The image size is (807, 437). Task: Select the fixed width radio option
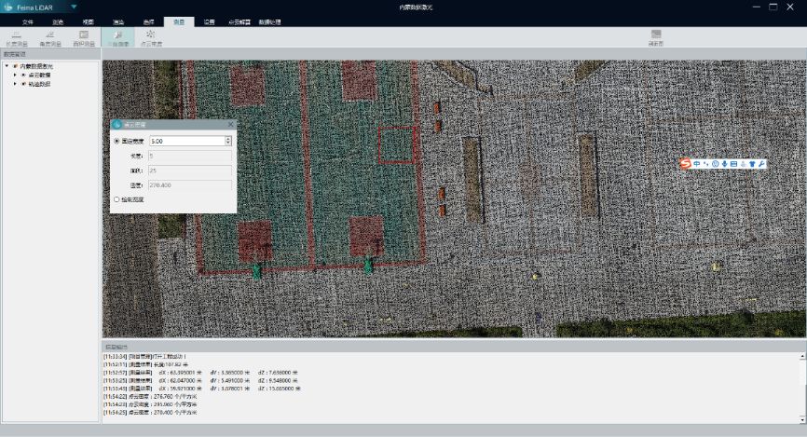point(116,141)
